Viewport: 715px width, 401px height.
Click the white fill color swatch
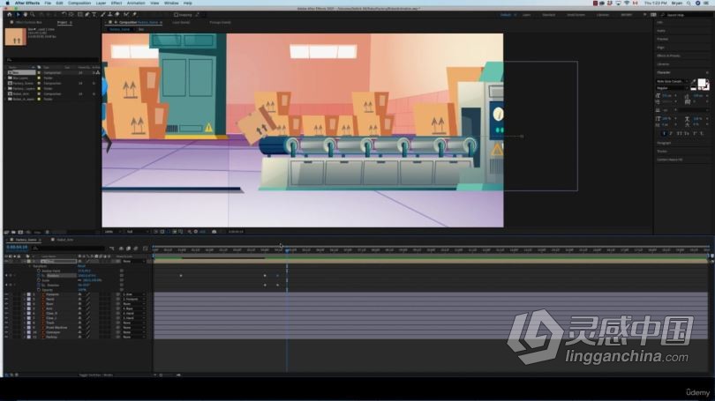point(702,82)
